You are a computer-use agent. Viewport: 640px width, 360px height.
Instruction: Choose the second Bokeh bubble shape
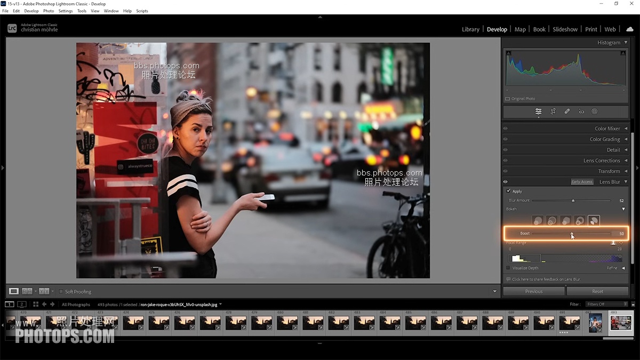[551, 221]
